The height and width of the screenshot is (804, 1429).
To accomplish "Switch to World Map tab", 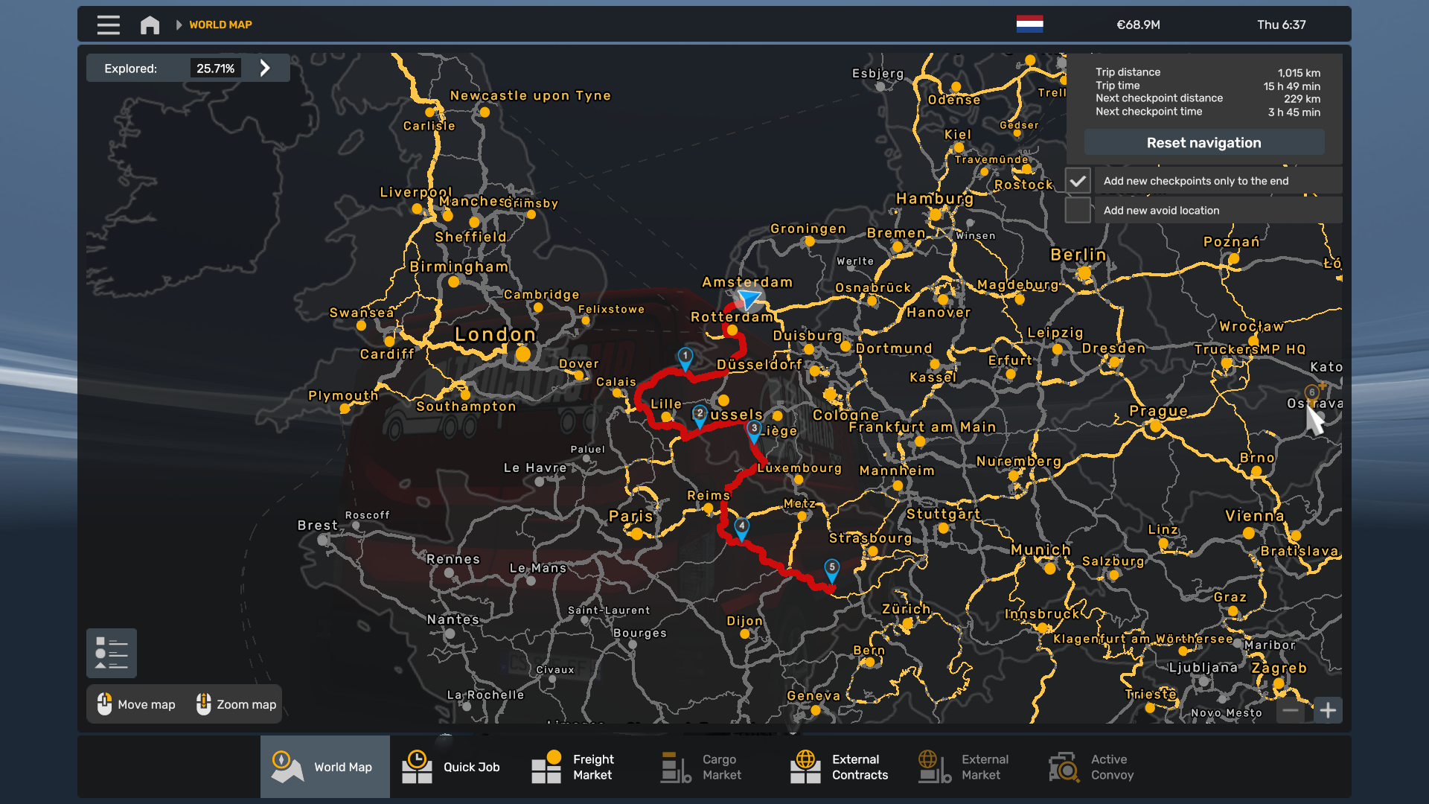I will point(325,767).
